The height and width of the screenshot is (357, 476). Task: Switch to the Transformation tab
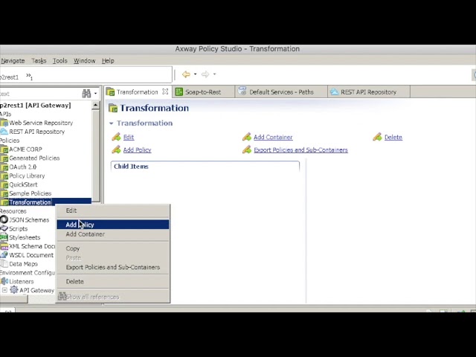[x=137, y=92]
